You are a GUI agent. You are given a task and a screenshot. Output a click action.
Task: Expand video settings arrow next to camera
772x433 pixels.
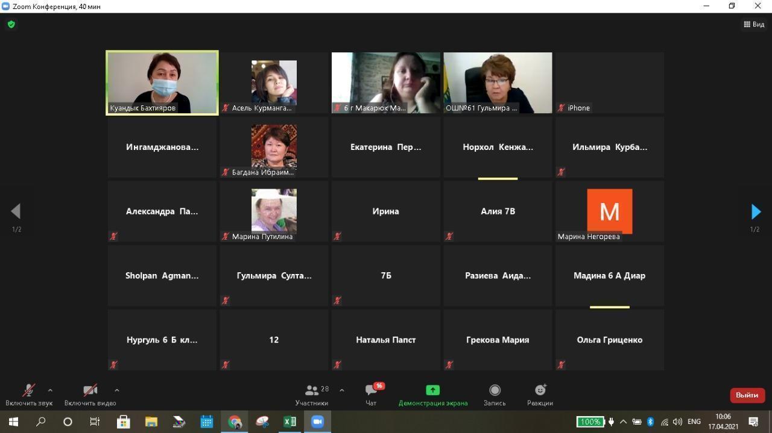point(116,390)
